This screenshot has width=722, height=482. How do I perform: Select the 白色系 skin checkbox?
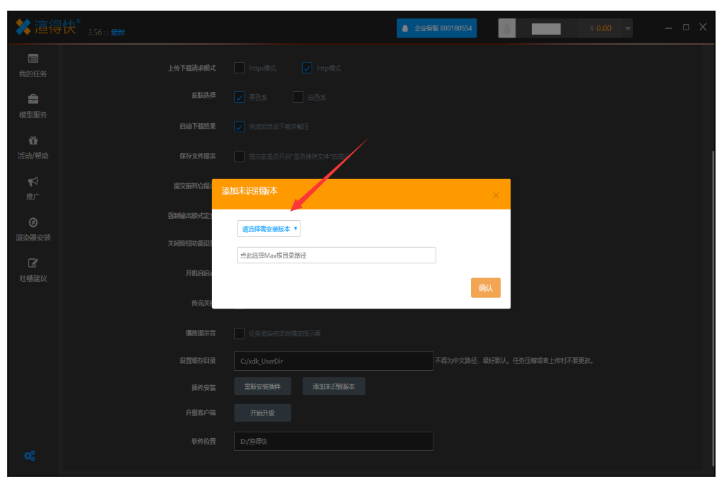pos(298,97)
